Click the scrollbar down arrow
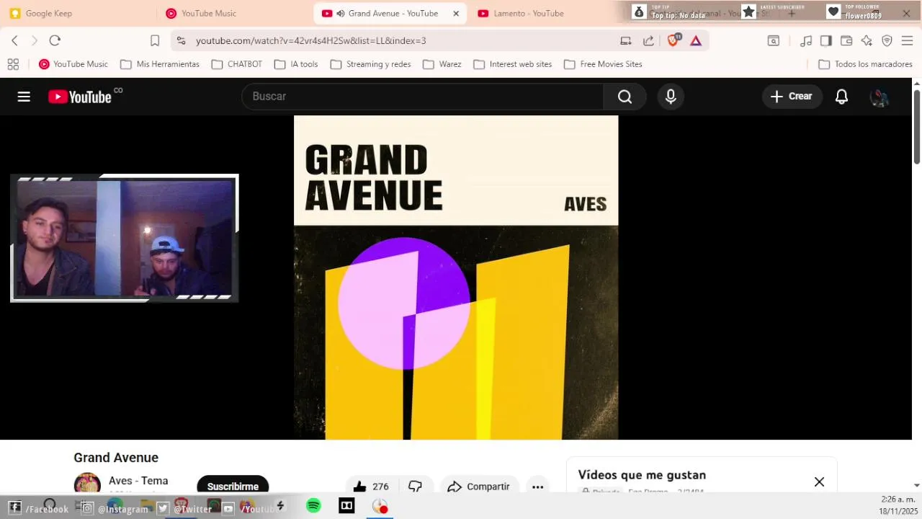This screenshot has width=922, height=519. pos(917,486)
